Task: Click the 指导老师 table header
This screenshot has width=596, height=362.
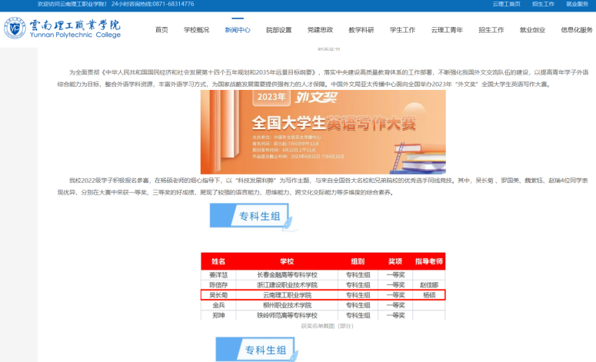Action: (x=429, y=261)
